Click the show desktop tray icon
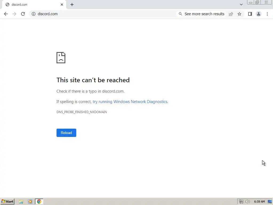Image resolution: width=273 pixels, height=205 pixels. (x=270, y=202)
